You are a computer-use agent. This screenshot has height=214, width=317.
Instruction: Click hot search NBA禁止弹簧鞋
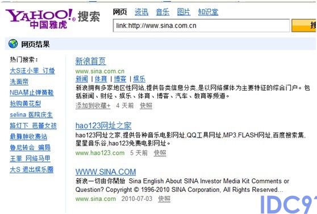tap(32, 93)
